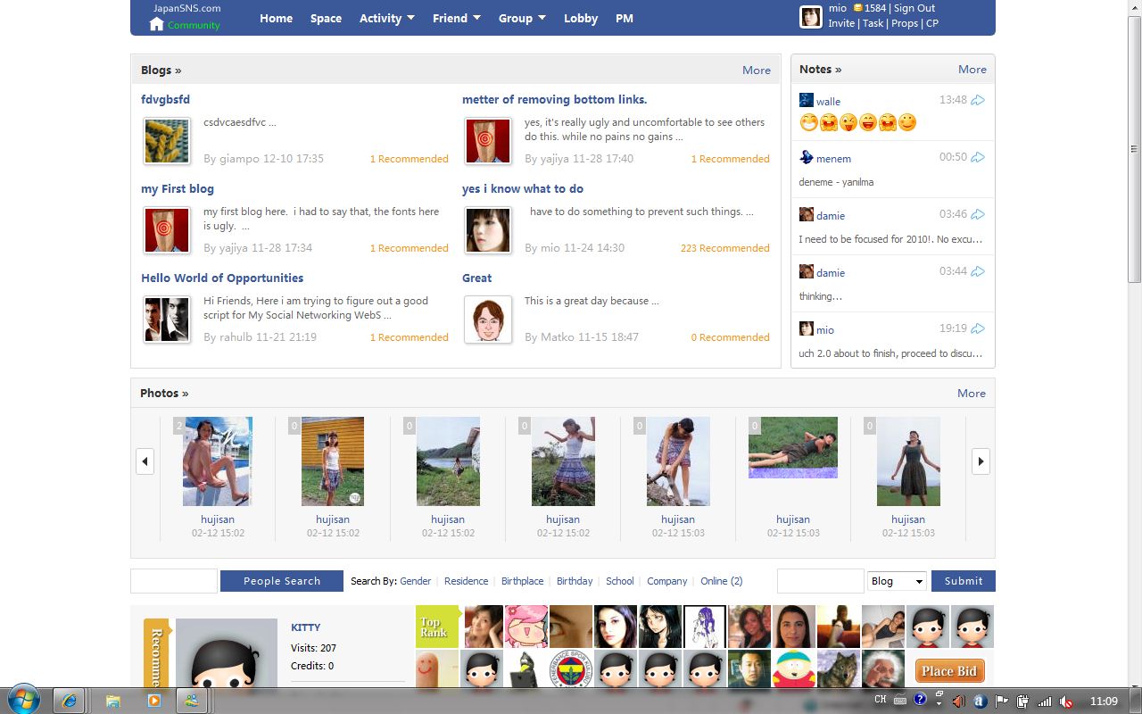
Task: Open photo of woman lying on grass
Action: click(793, 447)
